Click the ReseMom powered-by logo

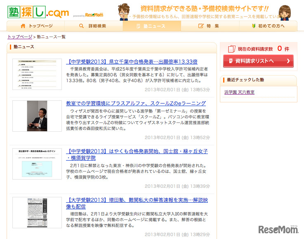click(94, 15)
